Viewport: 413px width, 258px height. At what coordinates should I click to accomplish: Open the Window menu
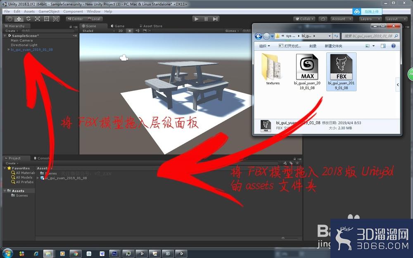(93, 11)
